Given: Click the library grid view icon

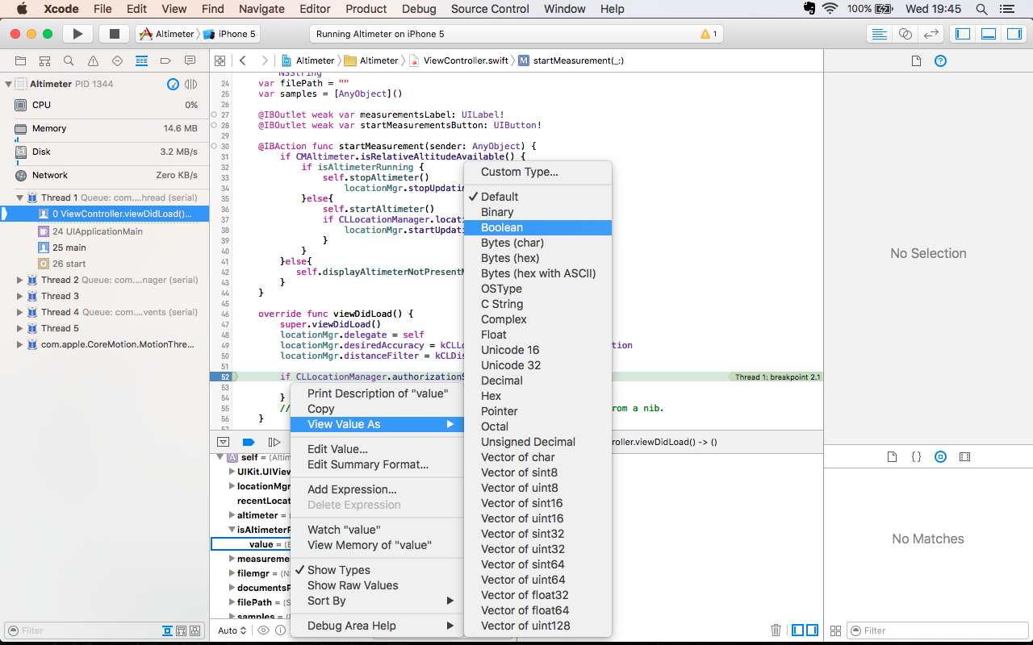Looking at the screenshot, I should click(x=836, y=630).
